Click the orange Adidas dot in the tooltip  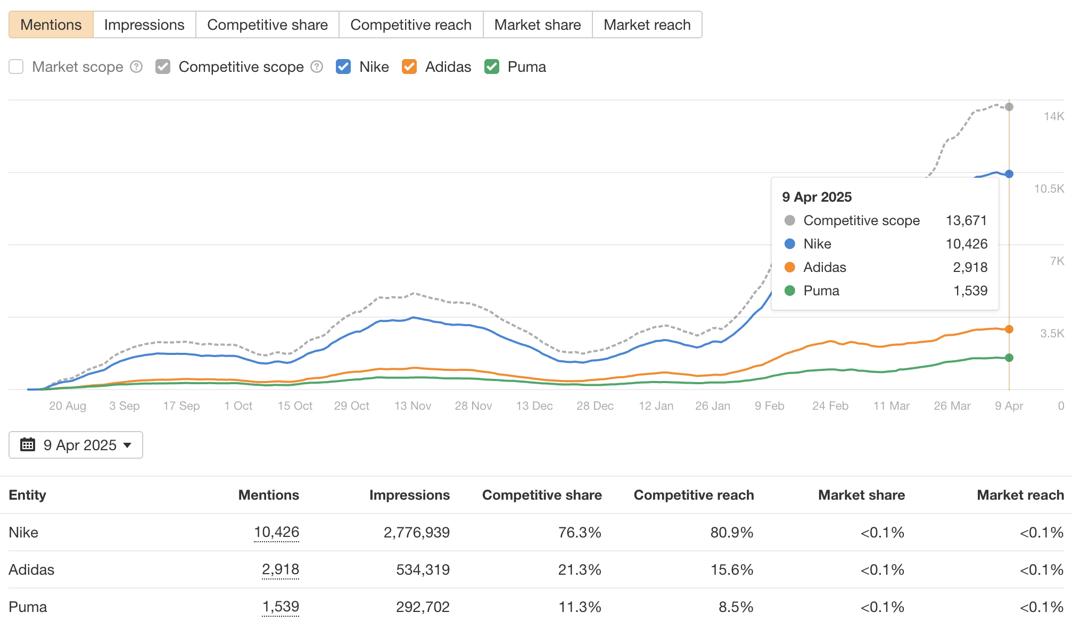(x=789, y=267)
